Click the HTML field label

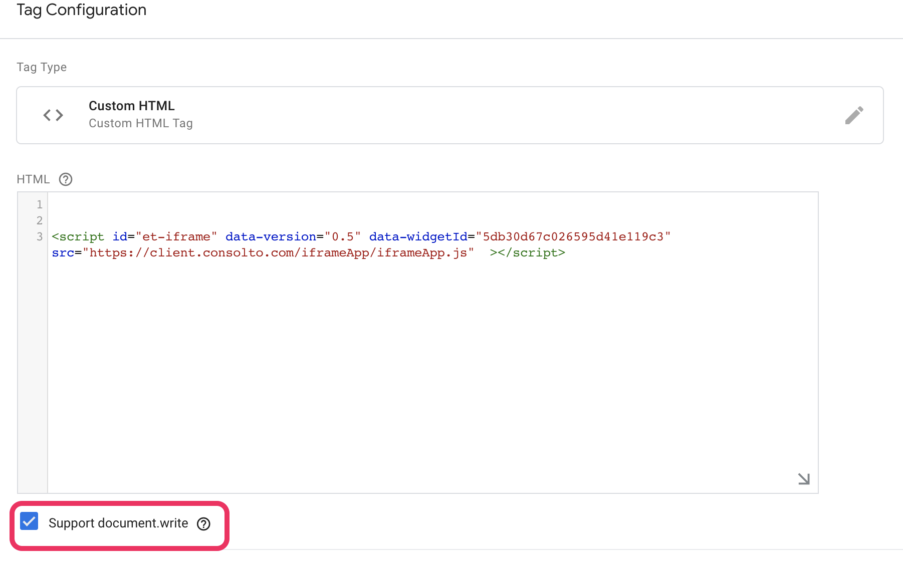click(x=33, y=179)
